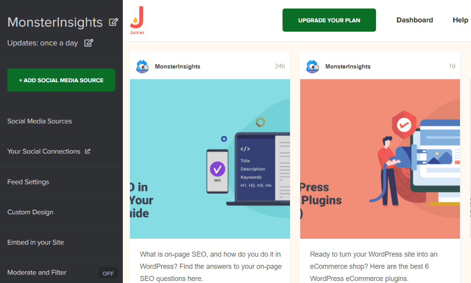Toggle the Moderate and Filter OFF switch
Viewport: 471px width, 283px height.
[108, 273]
